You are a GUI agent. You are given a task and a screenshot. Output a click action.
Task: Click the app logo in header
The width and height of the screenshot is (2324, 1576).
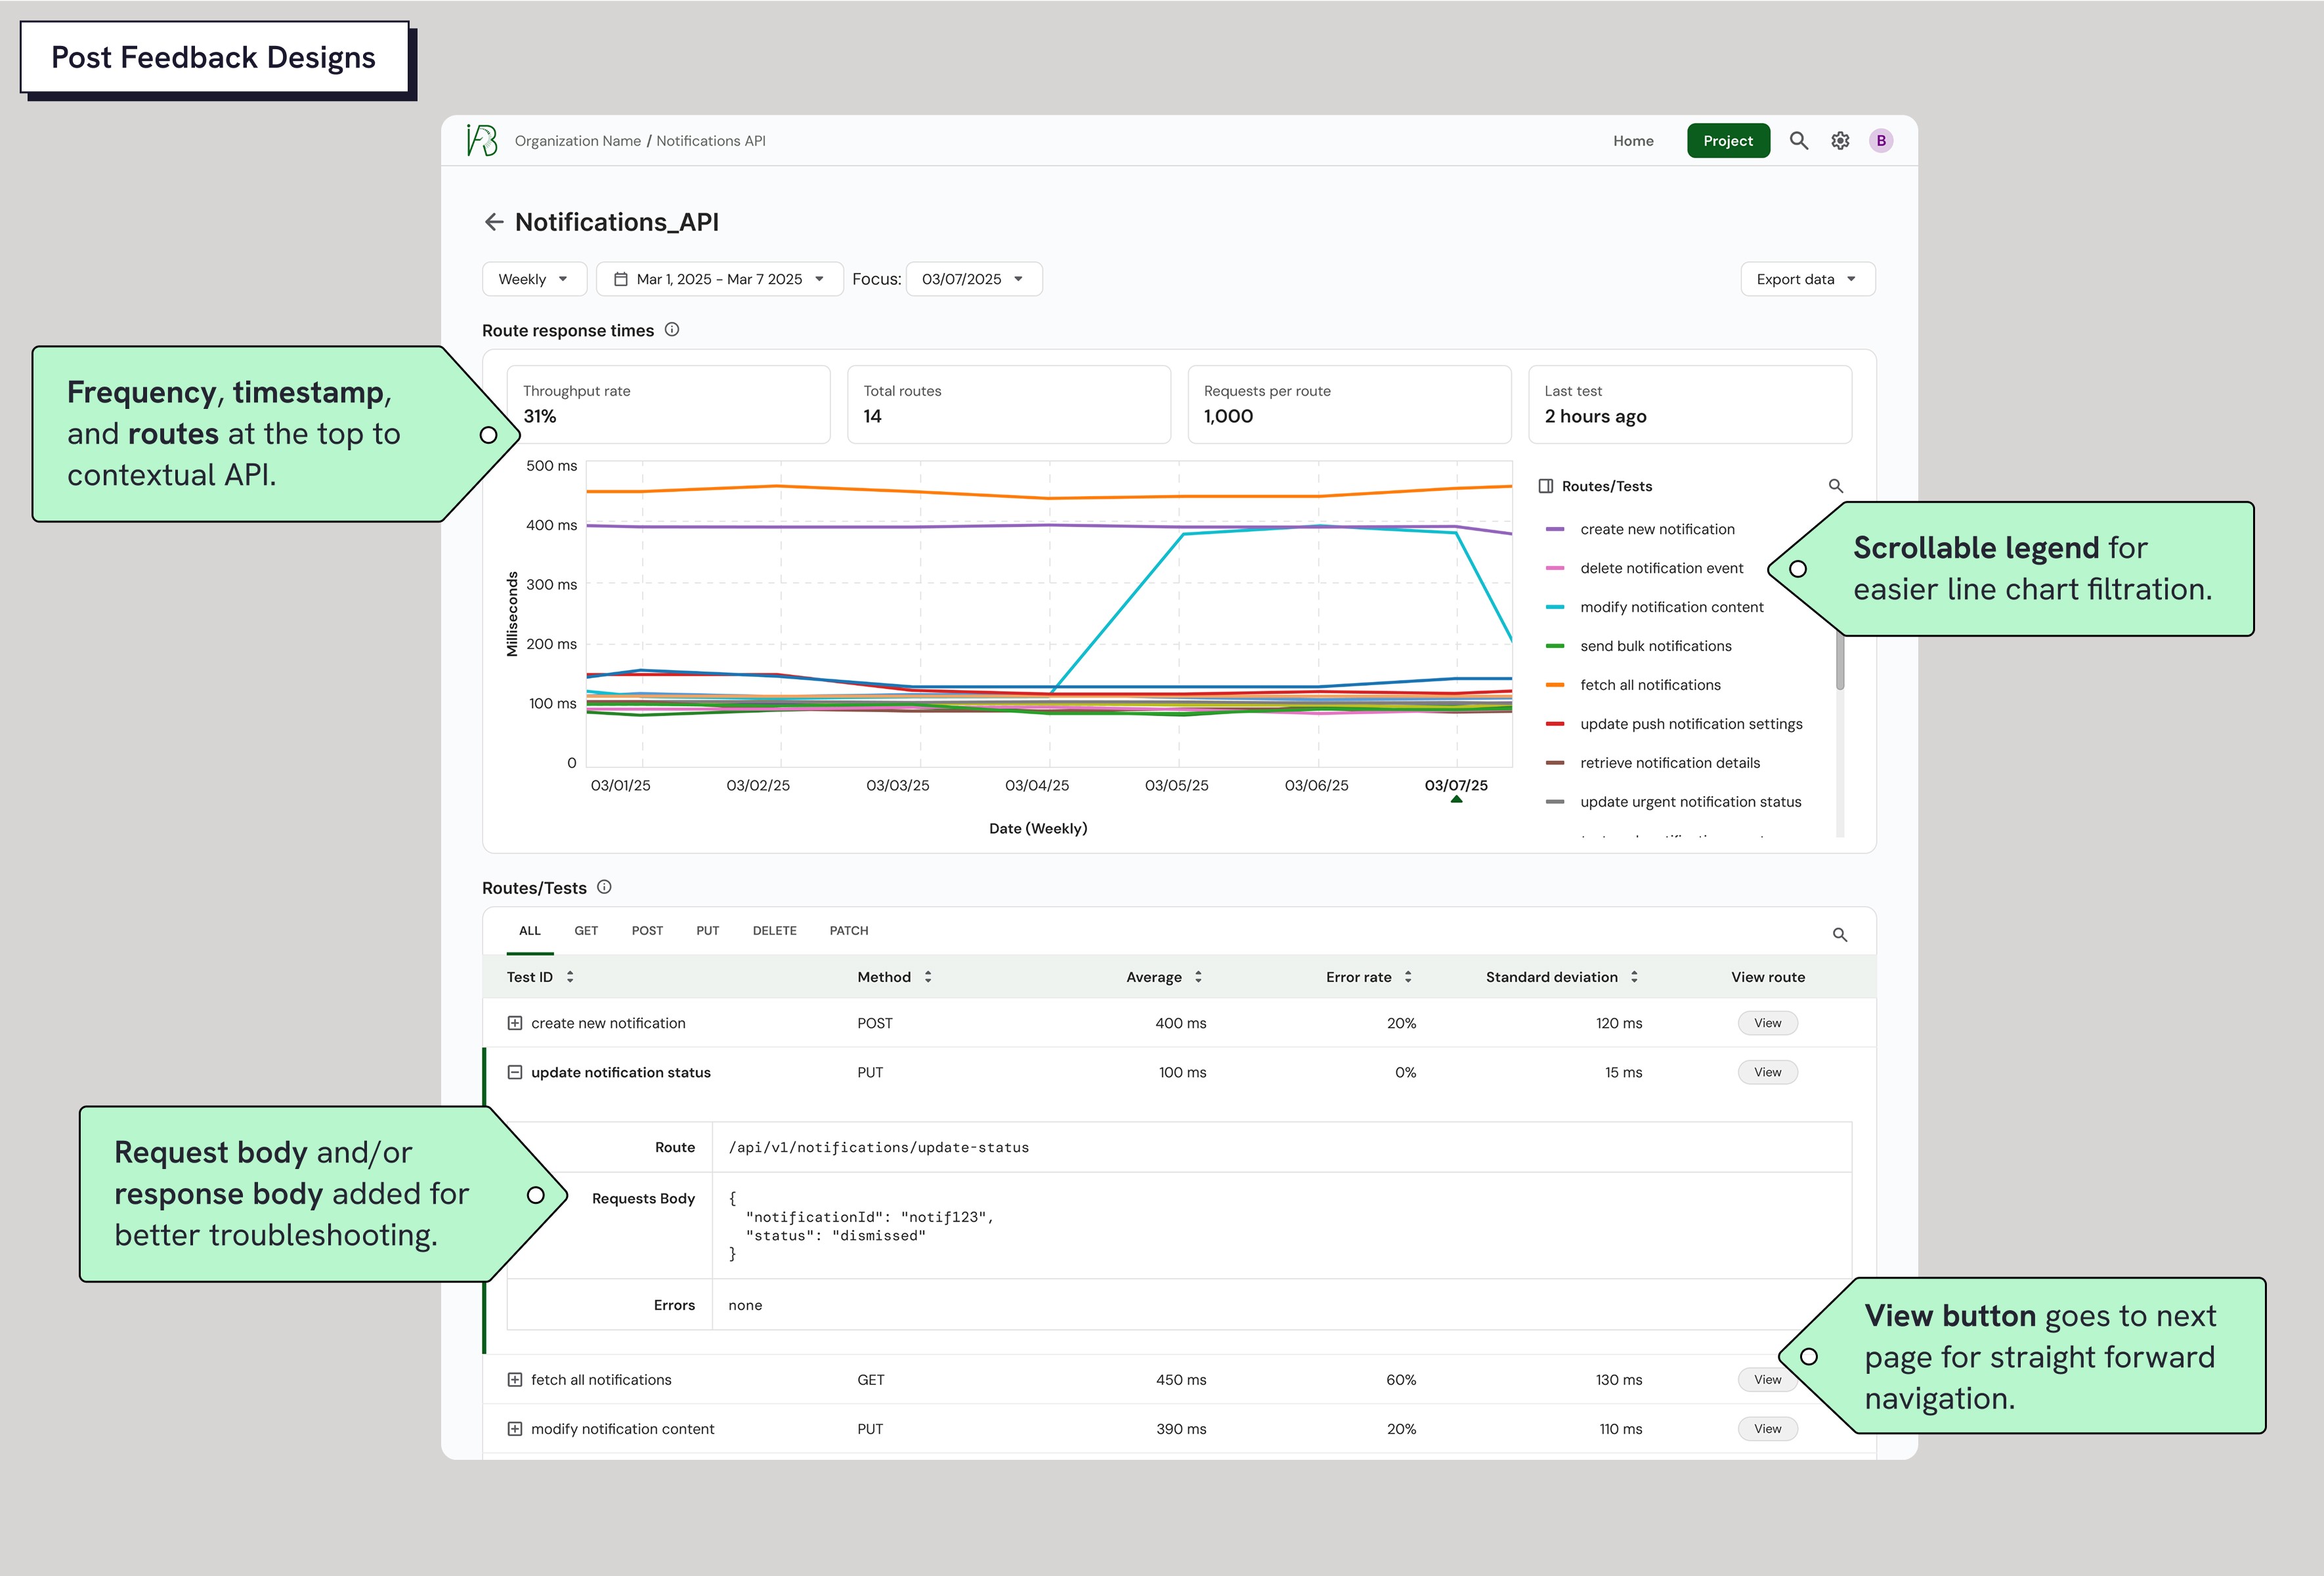click(x=482, y=141)
